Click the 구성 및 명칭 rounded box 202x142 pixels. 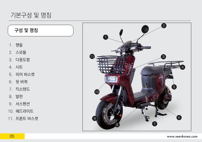pos(41,30)
